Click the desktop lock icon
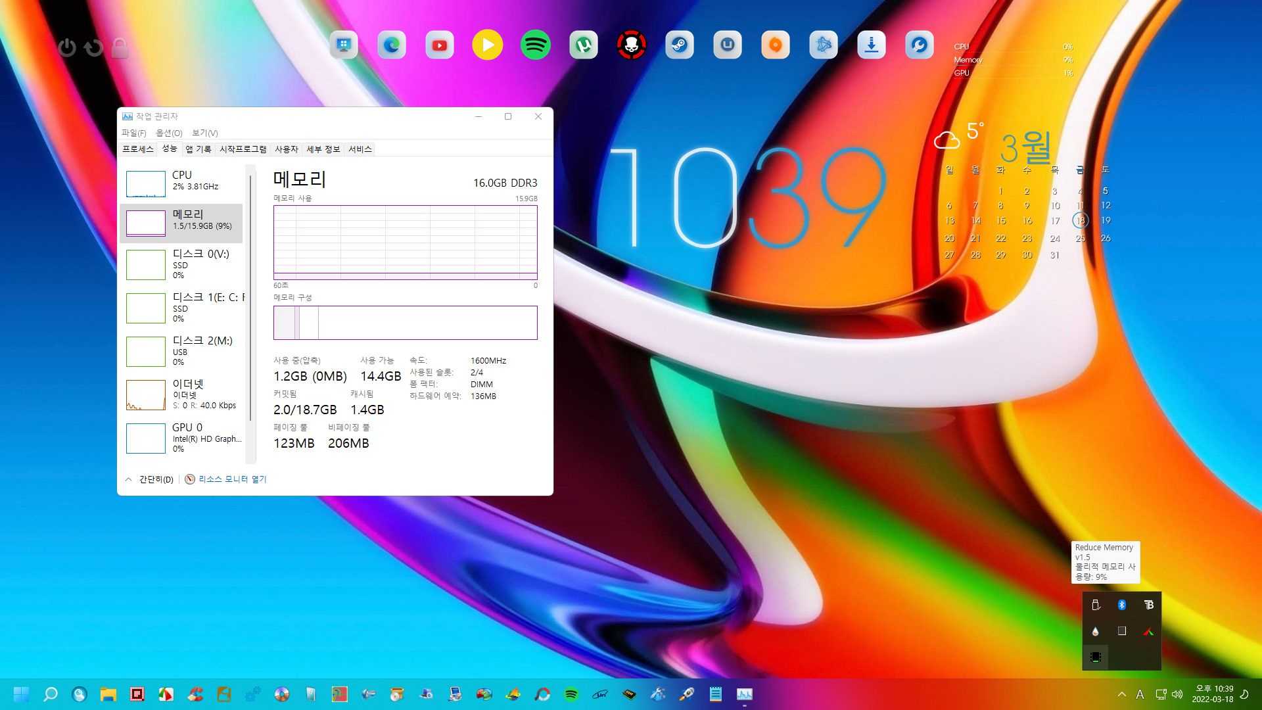This screenshot has height=710, width=1262. click(120, 47)
